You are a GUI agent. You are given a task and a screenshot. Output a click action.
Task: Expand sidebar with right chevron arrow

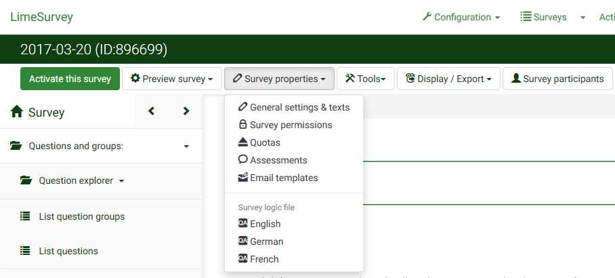click(x=186, y=111)
